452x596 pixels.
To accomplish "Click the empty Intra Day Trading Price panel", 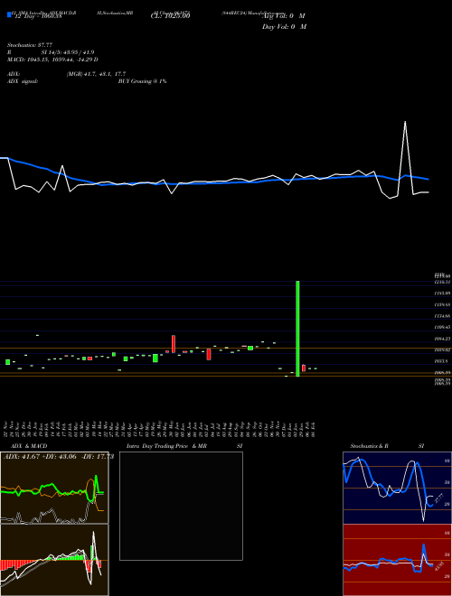I will [x=181, y=506].
